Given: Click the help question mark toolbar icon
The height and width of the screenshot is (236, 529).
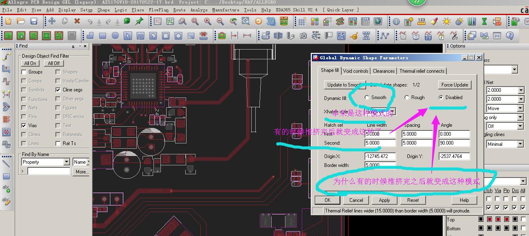Looking at the screenshot, I should pos(510,36).
